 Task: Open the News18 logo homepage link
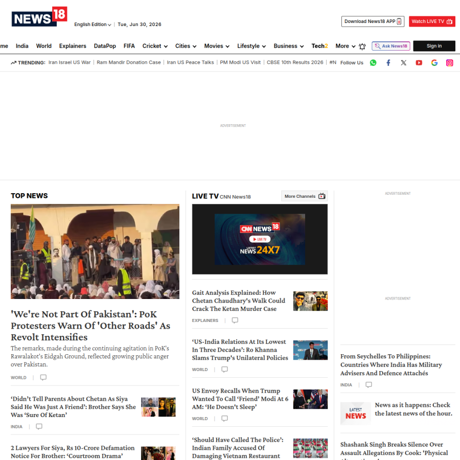coord(39,16)
